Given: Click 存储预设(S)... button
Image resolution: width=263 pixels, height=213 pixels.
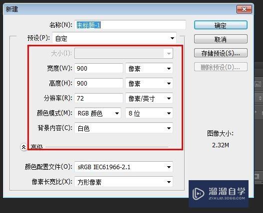Looking at the screenshot, I should (221, 53).
